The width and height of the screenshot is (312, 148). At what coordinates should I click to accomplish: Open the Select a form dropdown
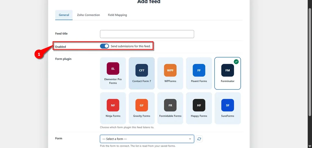(147, 139)
